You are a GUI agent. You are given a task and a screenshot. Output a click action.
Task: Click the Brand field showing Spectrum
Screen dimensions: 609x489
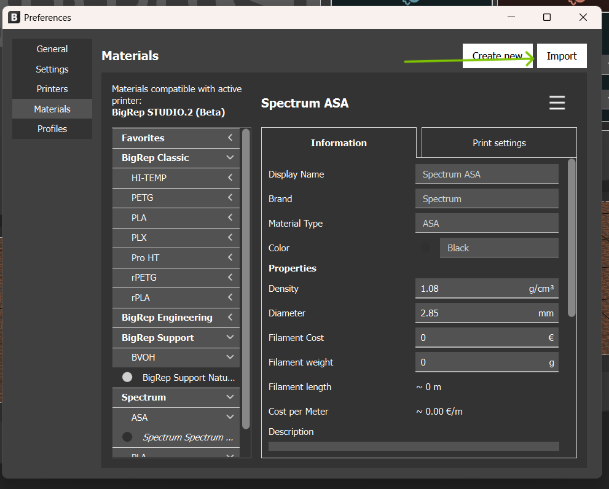pos(487,198)
